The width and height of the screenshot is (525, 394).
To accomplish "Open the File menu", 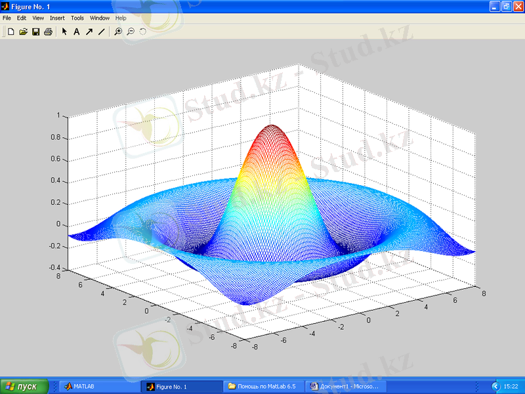I will pos(7,18).
